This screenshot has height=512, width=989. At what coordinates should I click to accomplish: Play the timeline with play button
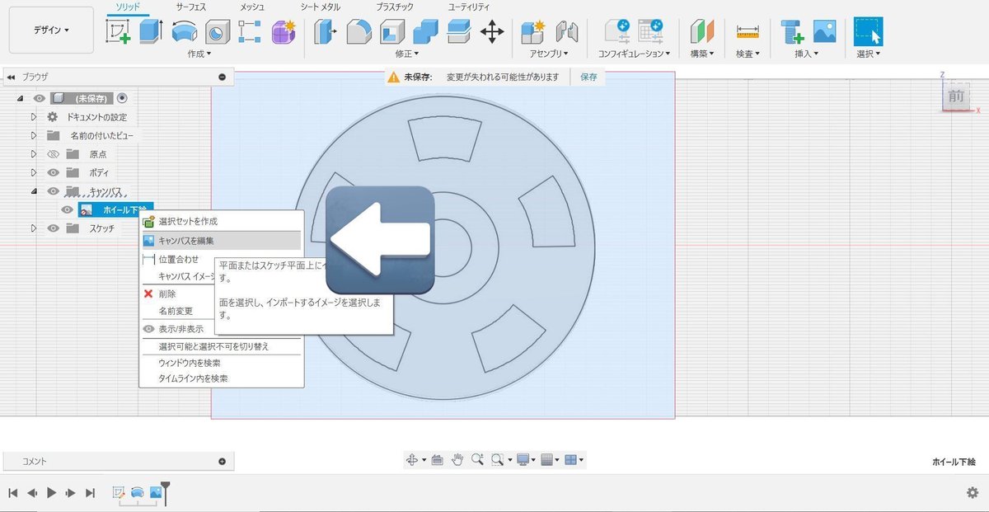(51, 492)
